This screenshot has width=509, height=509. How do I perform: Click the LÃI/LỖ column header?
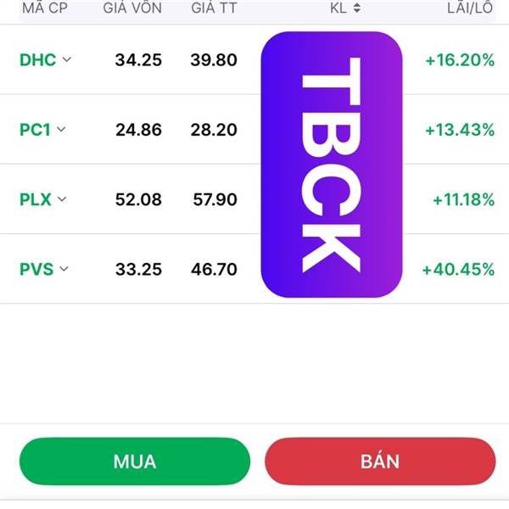coord(471,8)
